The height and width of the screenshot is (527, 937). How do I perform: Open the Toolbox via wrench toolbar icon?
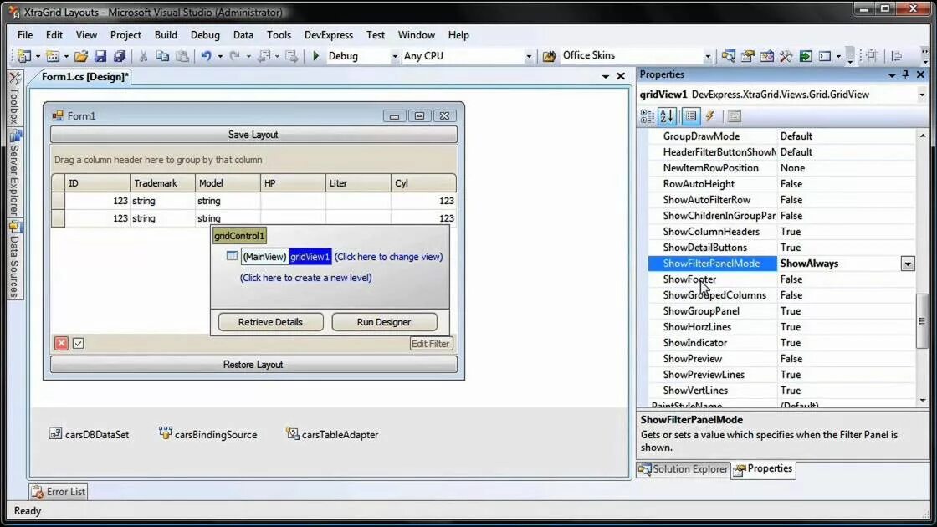pyautogui.click(x=786, y=56)
